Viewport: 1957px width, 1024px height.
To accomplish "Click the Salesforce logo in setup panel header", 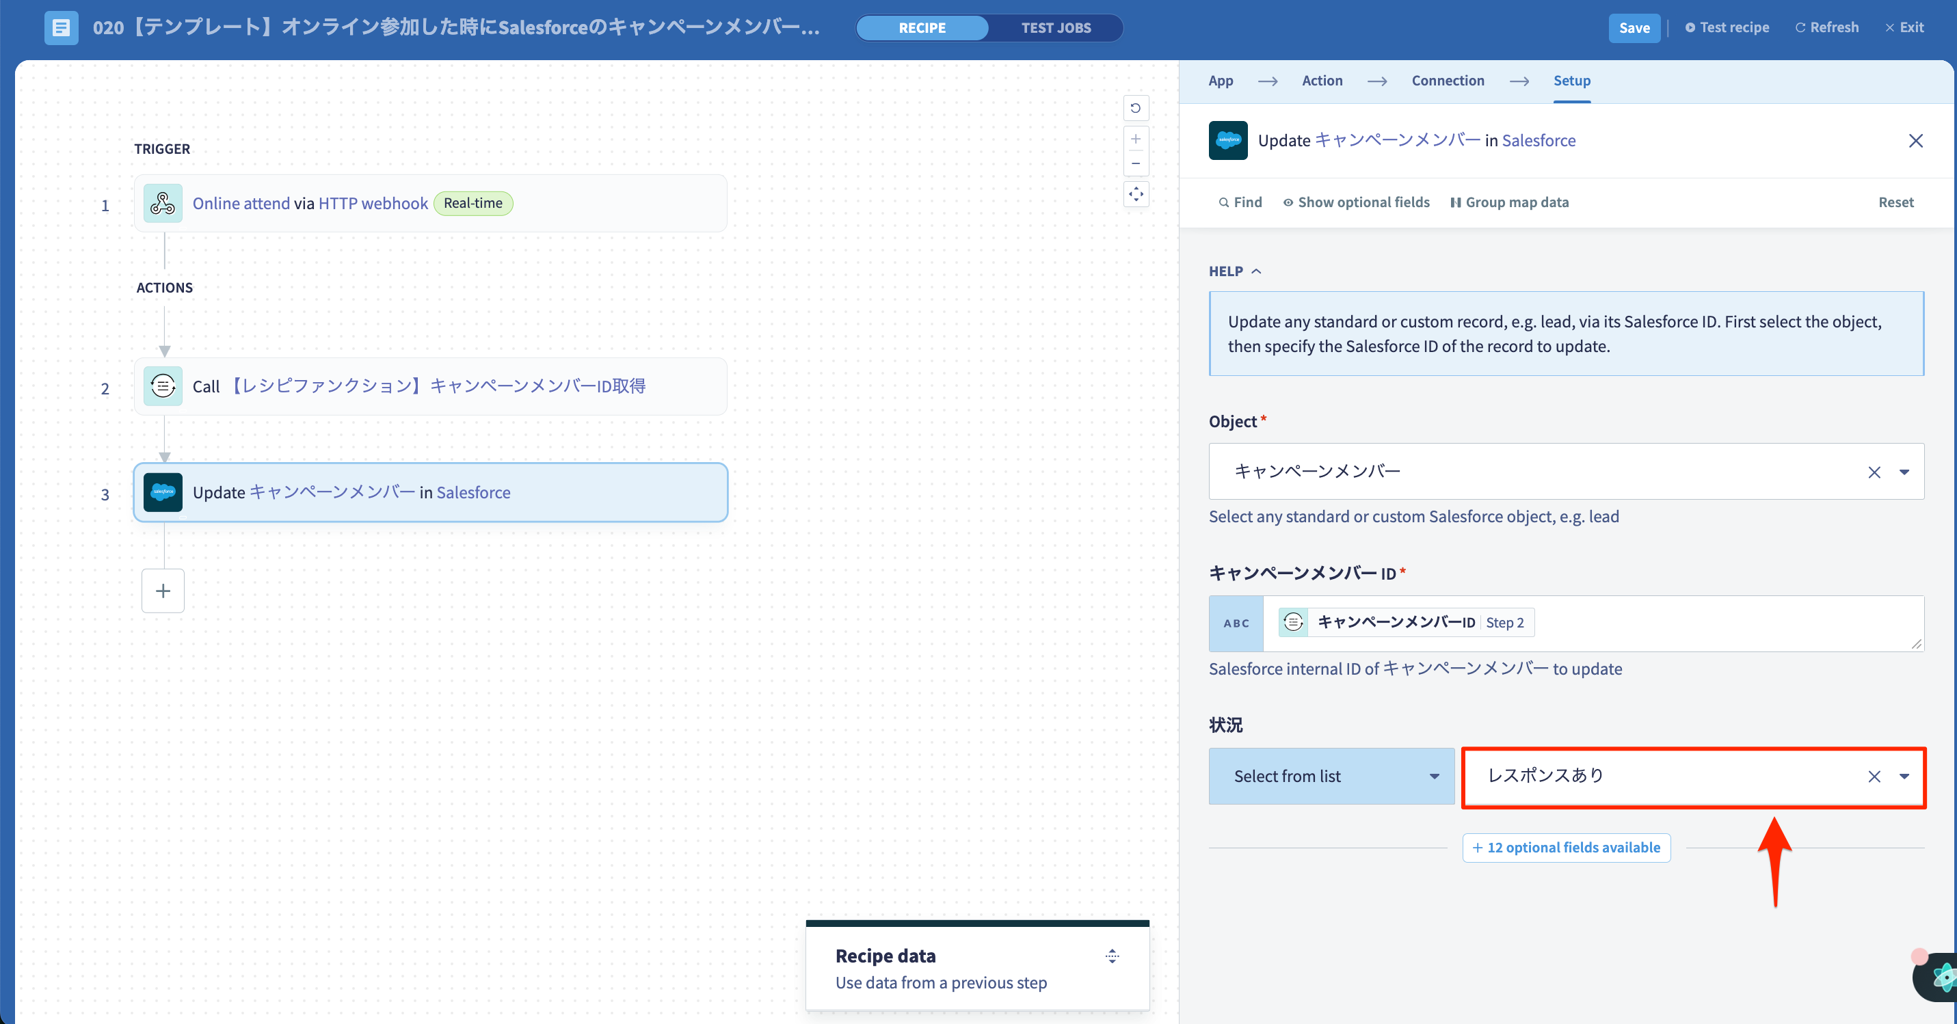I will [x=1227, y=141].
